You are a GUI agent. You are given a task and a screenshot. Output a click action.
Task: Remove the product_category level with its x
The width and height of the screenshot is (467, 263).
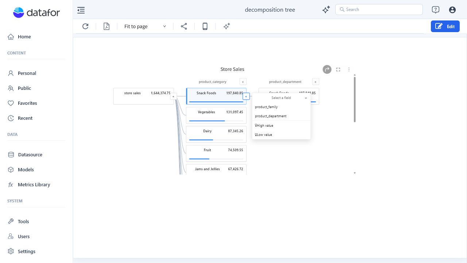(243, 82)
